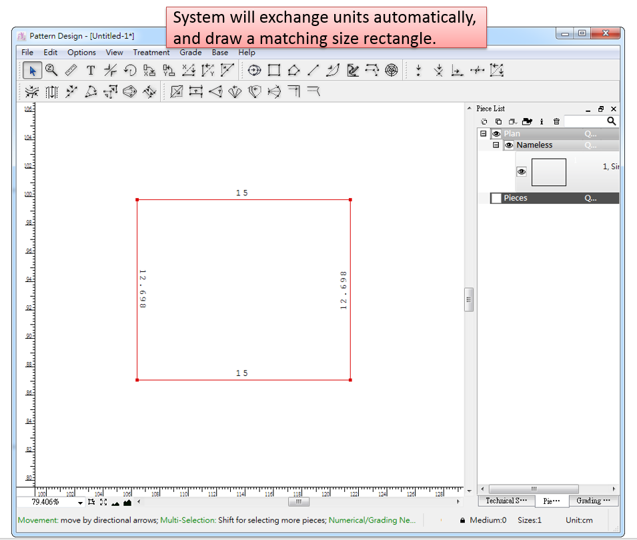Switch to the Technical S... tab
Viewport: 637px width, 540px height.
click(x=506, y=501)
